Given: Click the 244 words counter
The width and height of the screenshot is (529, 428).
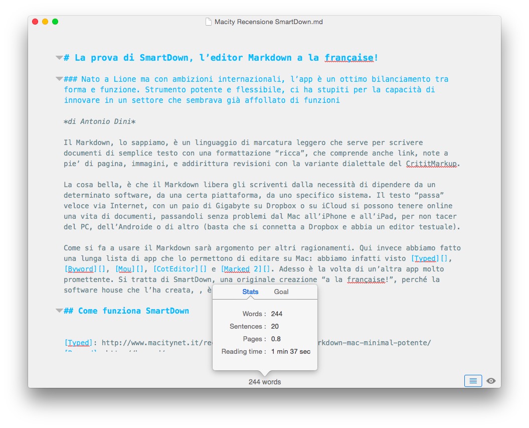Looking at the screenshot, I should pos(265,382).
